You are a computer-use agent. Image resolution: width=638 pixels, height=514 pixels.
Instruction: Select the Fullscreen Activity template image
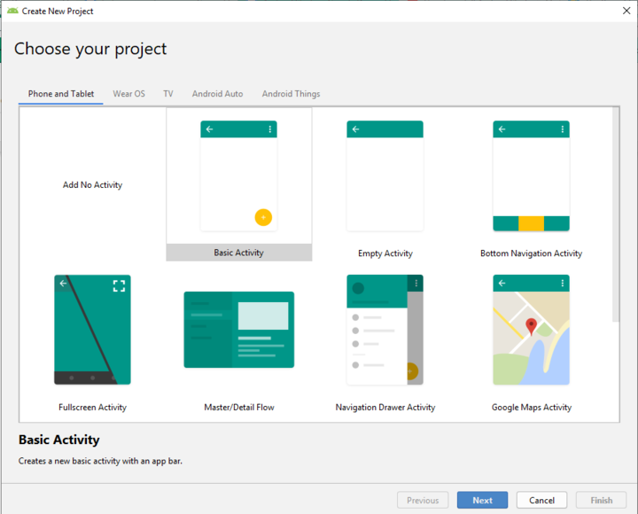point(92,330)
